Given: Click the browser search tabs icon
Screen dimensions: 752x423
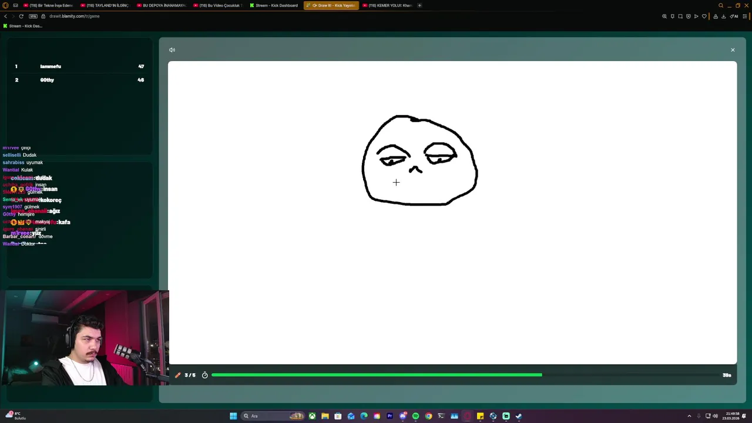Looking at the screenshot, I should click(x=721, y=5).
